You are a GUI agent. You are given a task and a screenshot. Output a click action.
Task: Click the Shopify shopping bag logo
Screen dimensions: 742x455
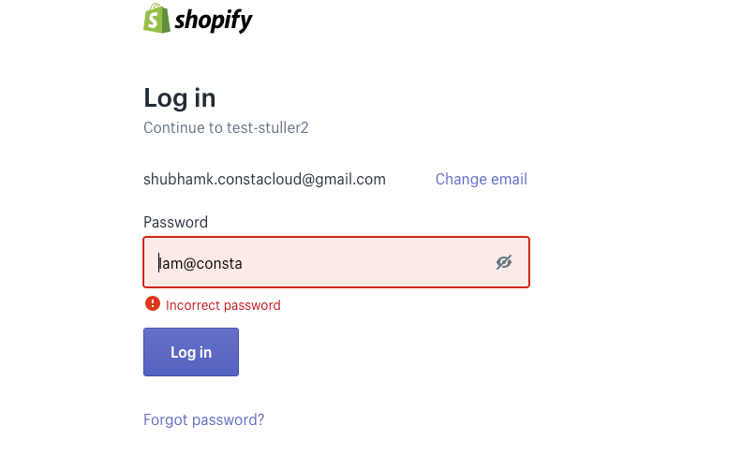(156, 18)
